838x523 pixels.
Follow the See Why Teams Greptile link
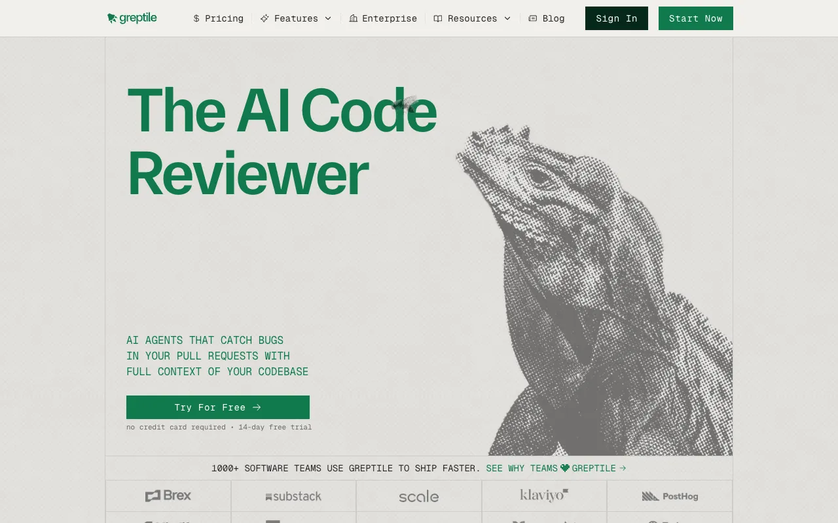tap(556, 468)
